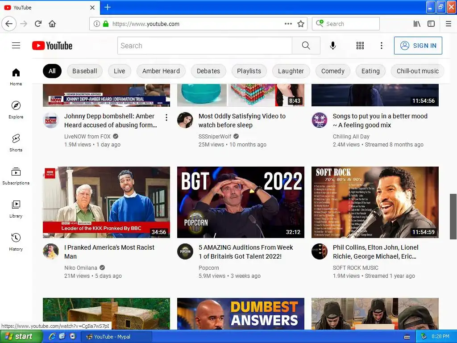Open the BGT 2022 video thumbnail
This screenshot has height=343, width=457.
[x=241, y=202]
